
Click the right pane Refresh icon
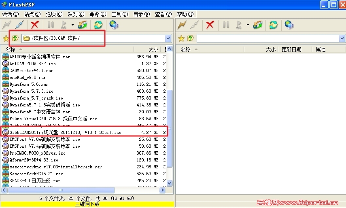(273, 25)
